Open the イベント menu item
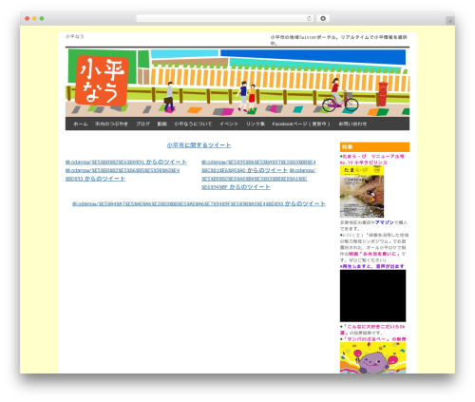Screen dimensions: 475x402 point(229,124)
